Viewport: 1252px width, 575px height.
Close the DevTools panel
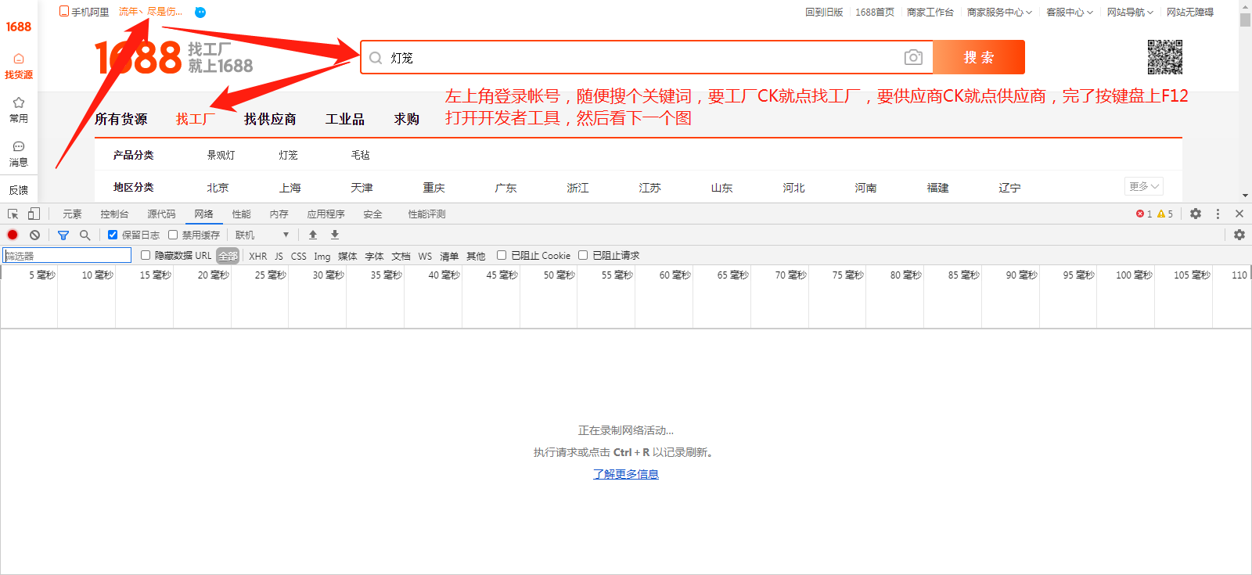click(1239, 214)
